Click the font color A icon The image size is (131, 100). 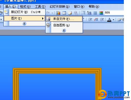tap(109, 20)
